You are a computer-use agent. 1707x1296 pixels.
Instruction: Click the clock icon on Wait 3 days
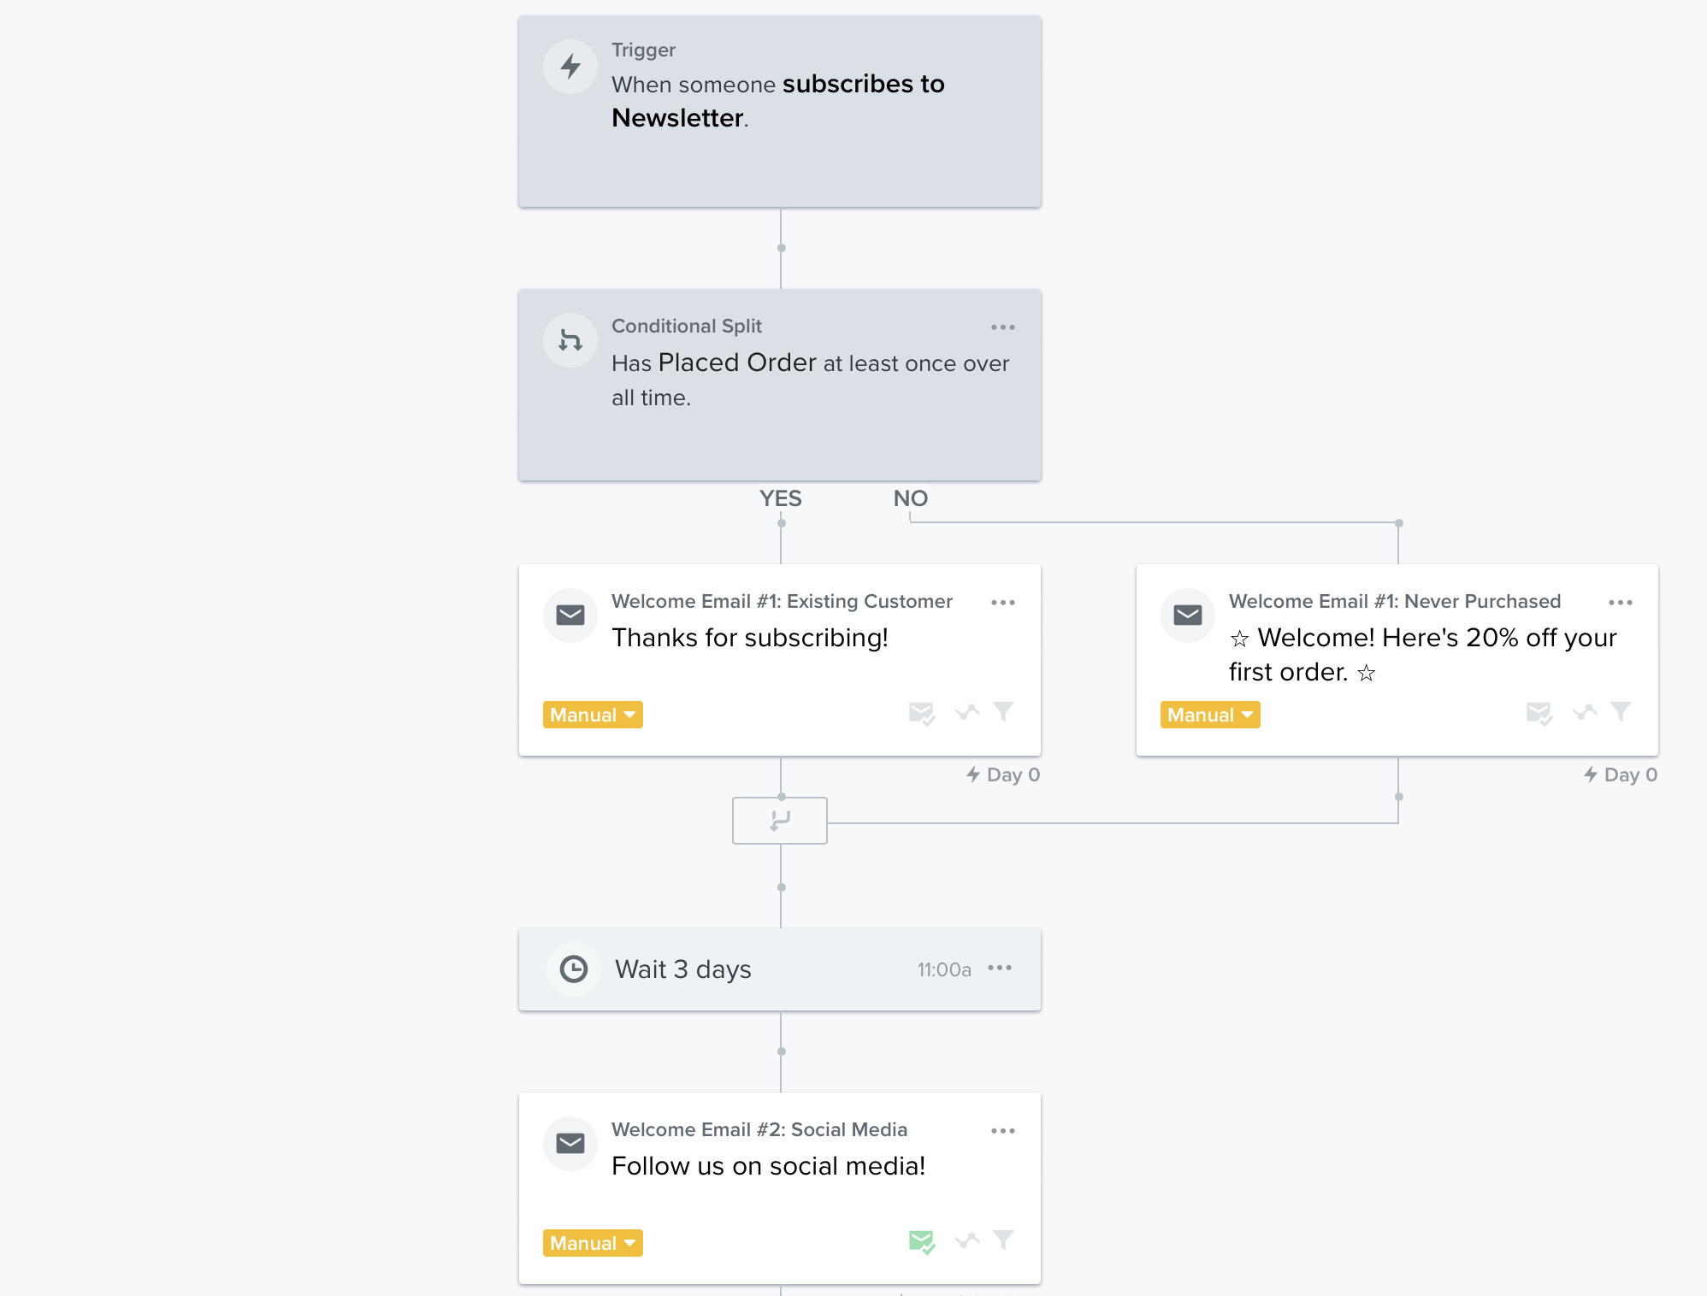coord(574,969)
